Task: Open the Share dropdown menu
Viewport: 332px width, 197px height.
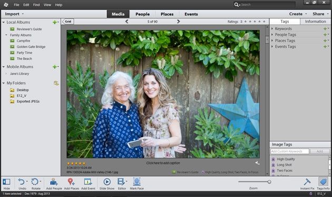Action: (x=320, y=14)
